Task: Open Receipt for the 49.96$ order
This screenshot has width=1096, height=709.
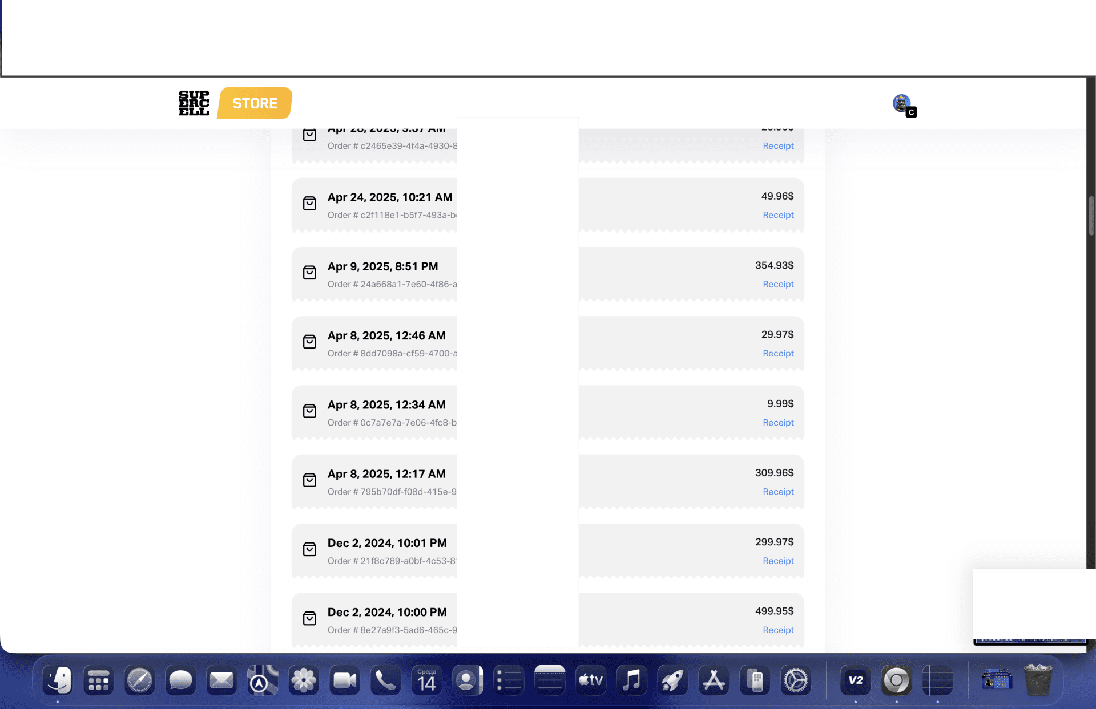Action: point(778,215)
